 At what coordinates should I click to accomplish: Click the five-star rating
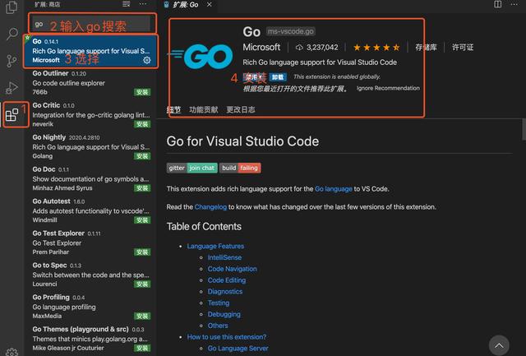click(376, 48)
